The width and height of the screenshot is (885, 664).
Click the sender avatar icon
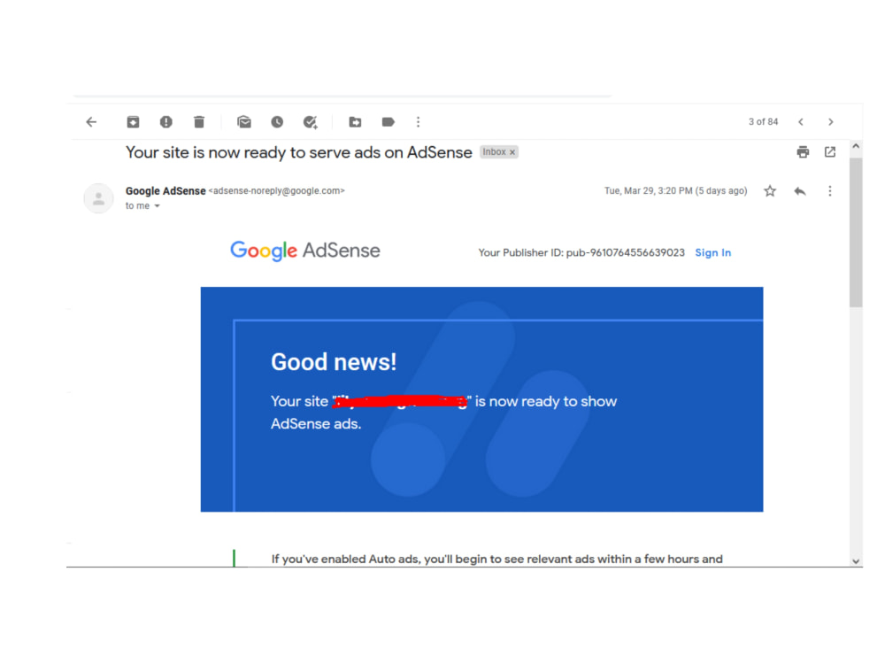(x=99, y=198)
